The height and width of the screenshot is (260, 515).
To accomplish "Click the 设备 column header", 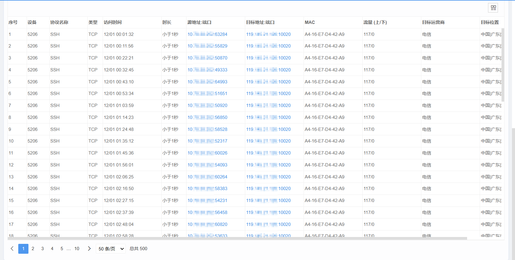I will (32, 22).
